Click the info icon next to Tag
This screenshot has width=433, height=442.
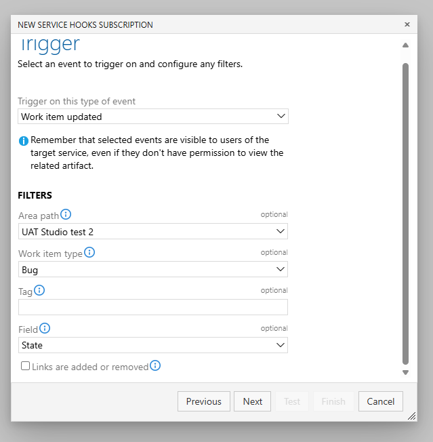point(39,290)
